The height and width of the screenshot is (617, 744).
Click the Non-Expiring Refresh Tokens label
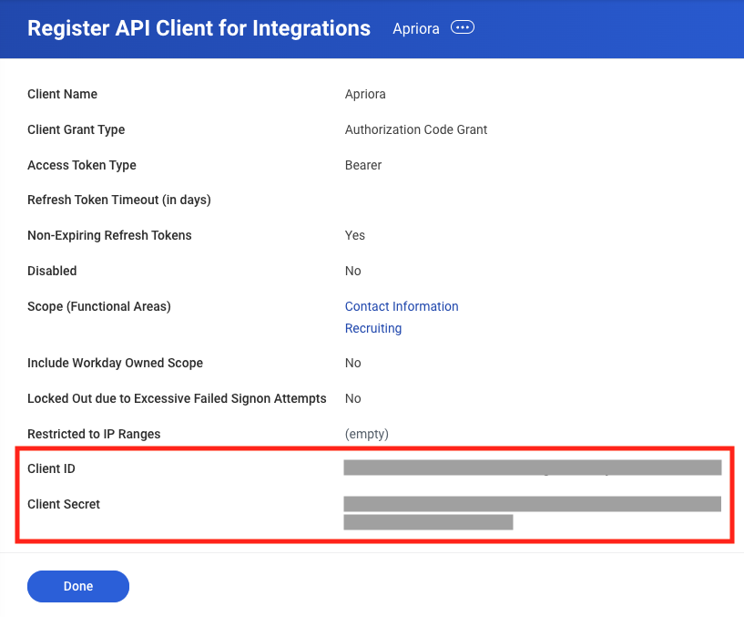point(109,236)
